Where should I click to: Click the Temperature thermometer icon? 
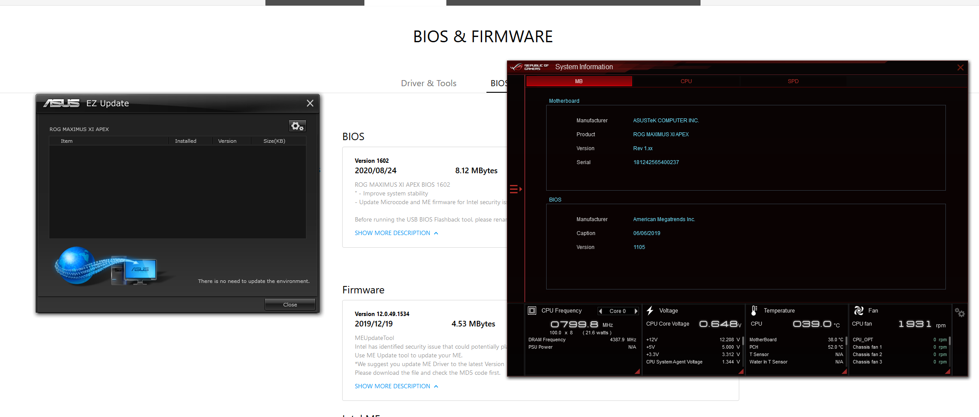click(754, 310)
